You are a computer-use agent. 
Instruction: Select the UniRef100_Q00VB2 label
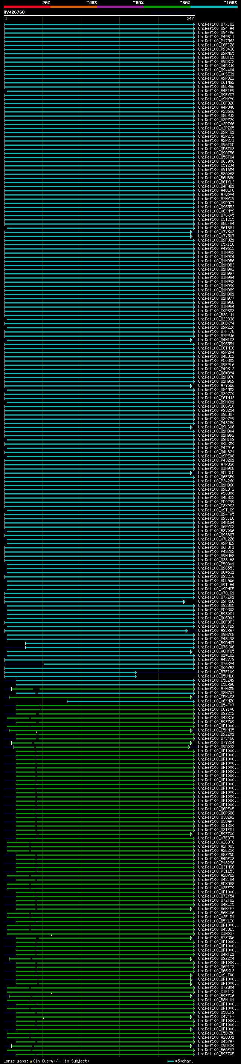pyautogui.click(x=216, y=668)
